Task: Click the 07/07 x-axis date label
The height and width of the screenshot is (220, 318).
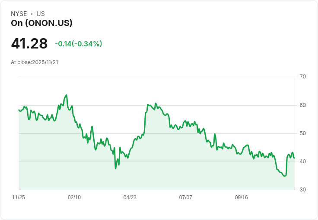Action: click(185, 197)
